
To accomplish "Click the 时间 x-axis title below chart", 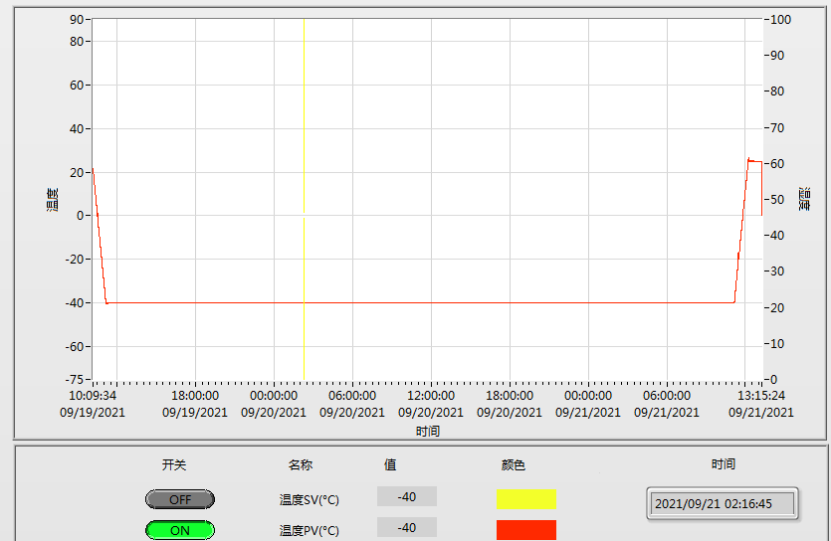I will point(428,431).
